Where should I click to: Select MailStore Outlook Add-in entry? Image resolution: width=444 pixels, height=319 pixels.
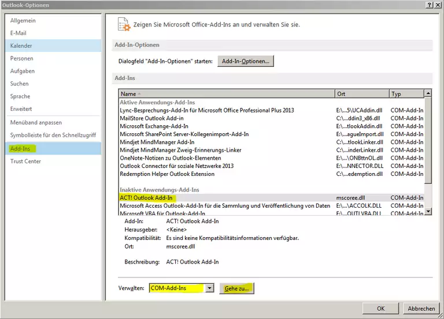tap(151, 118)
